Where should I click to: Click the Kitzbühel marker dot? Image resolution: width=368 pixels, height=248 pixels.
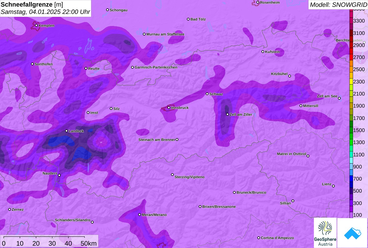pos(290,76)
